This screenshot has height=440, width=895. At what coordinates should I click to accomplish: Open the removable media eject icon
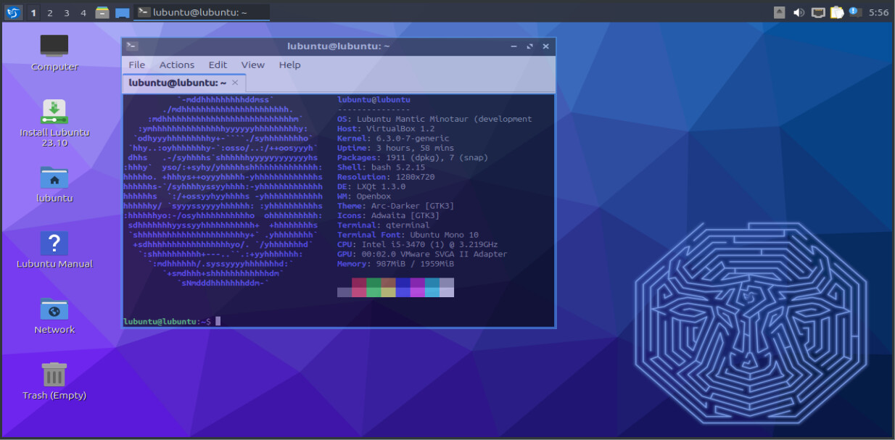pos(780,12)
